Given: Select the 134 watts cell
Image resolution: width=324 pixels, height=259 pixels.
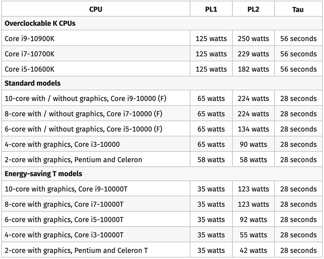Looking at the screenshot, I should click(253, 129).
